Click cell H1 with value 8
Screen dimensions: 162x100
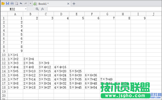pos(123,18)
